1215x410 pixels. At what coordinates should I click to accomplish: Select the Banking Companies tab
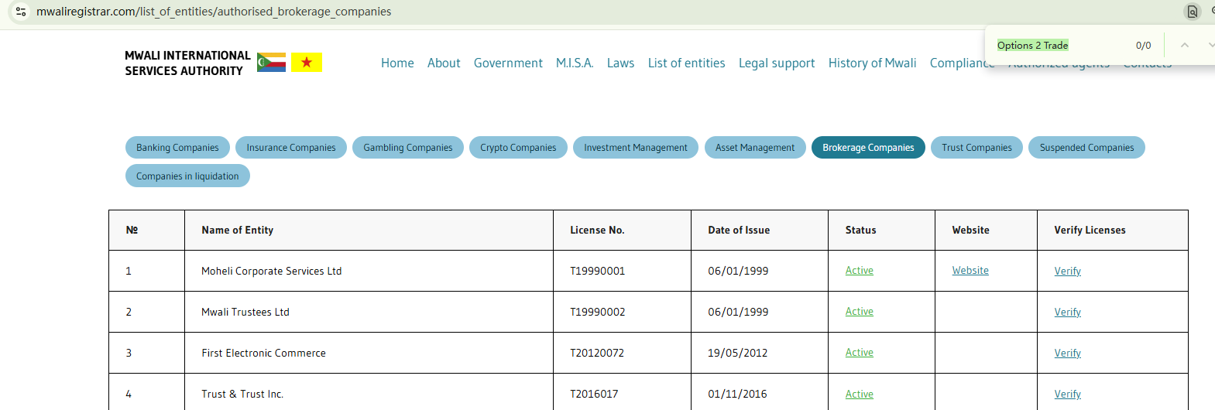(x=177, y=148)
